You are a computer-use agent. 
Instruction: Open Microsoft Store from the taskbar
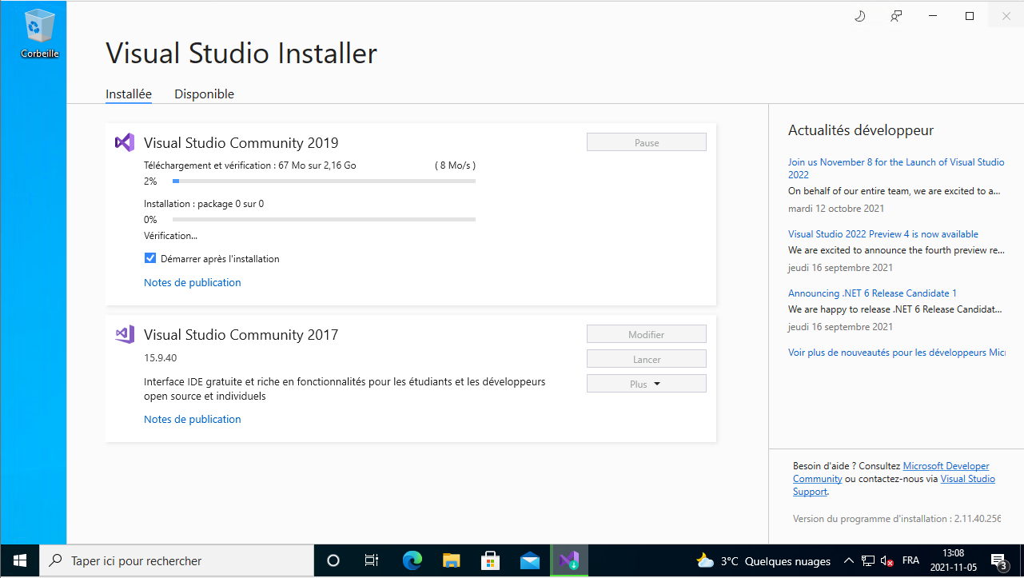tap(490, 560)
